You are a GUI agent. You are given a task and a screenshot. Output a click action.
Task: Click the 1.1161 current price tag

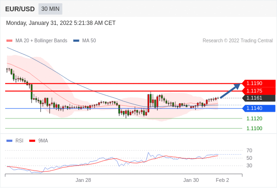pyautogui.click(x=258, y=98)
